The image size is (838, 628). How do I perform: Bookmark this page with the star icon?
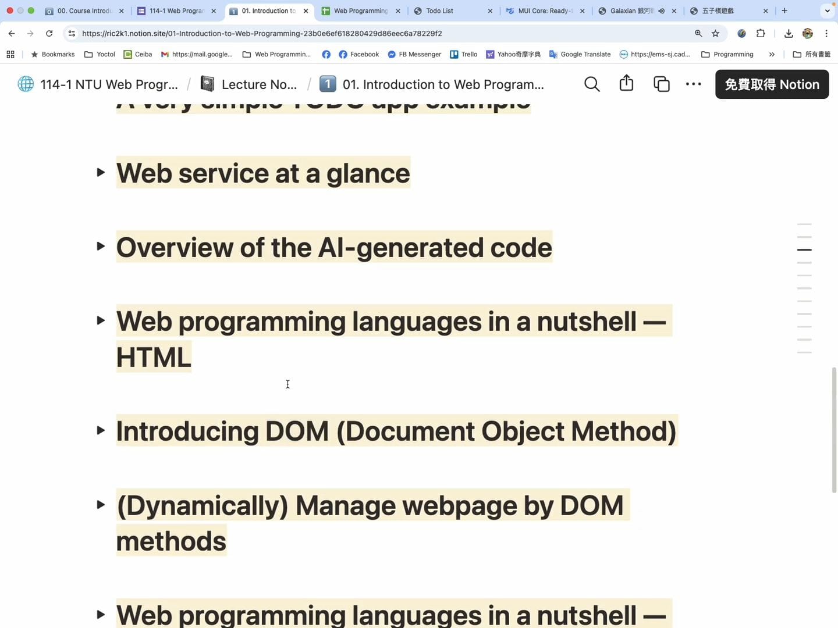pos(716,34)
